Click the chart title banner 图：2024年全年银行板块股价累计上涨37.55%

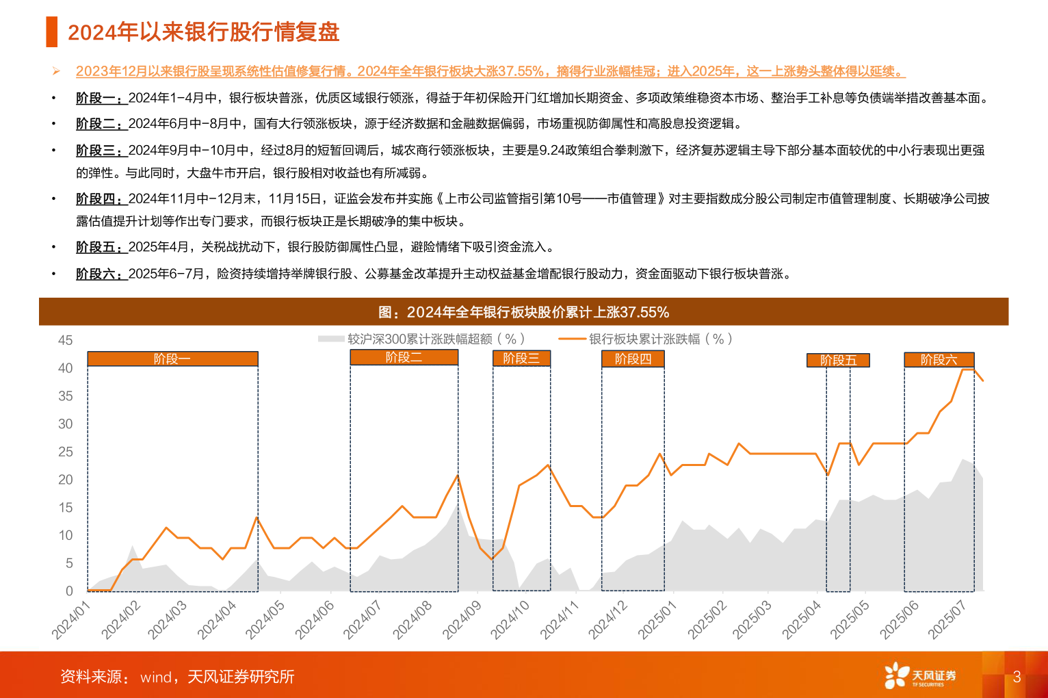pos(523,312)
